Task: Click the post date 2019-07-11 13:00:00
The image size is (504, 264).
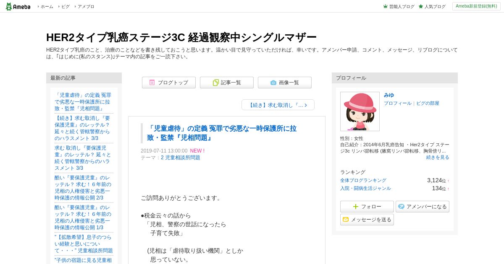Action: pos(164,151)
